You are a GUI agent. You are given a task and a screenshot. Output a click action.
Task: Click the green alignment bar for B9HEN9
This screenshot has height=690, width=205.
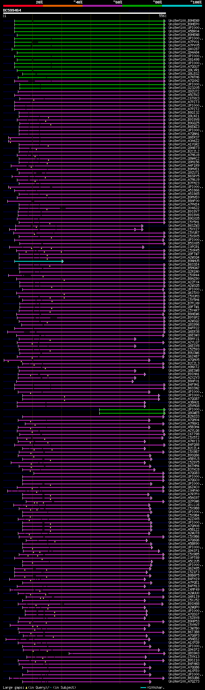tap(90, 21)
